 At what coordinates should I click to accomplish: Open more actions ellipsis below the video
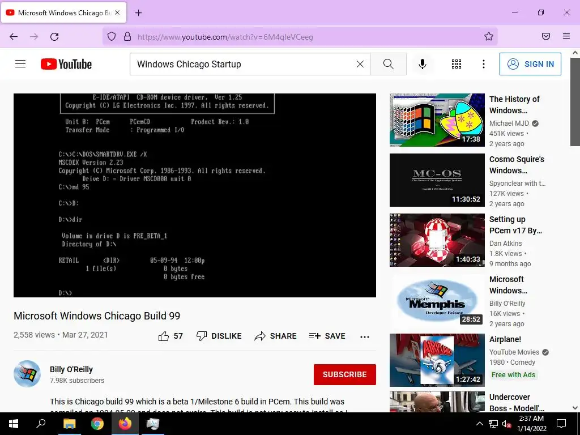365,336
